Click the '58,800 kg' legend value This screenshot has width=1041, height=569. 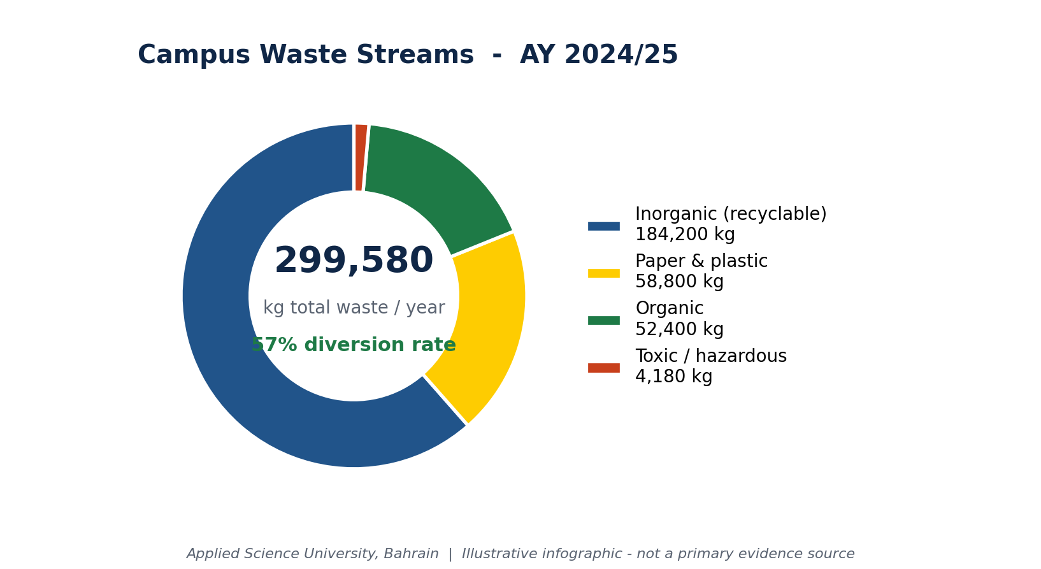tap(679, 282)
